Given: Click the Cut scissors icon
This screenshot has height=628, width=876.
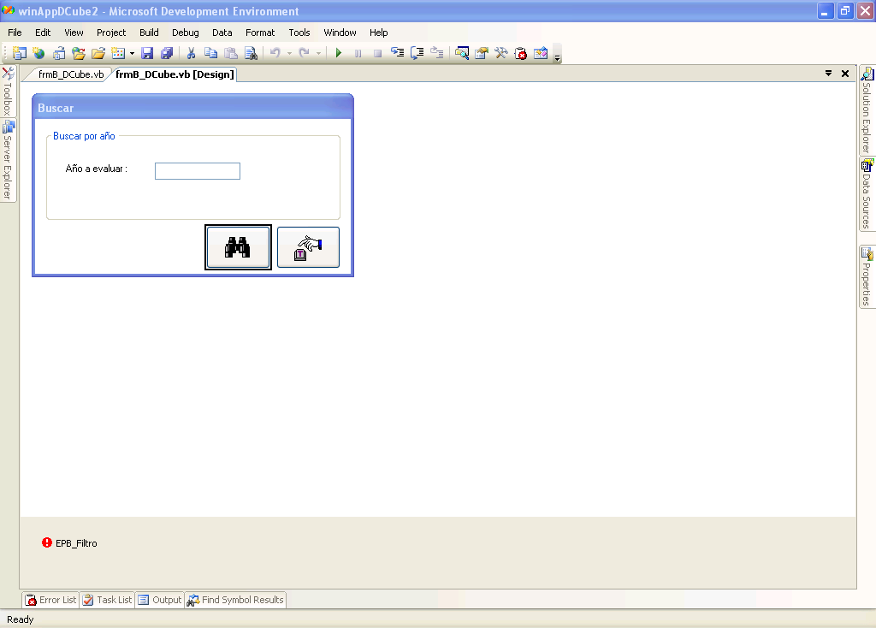Looking at the screenshot, I should (192, 53).
